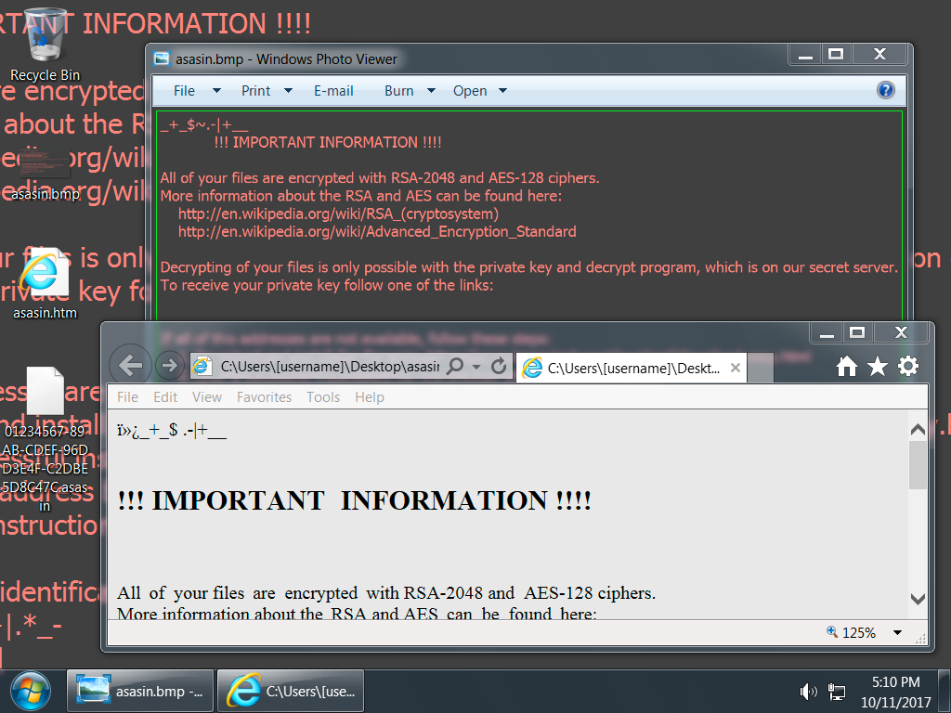Select the encrypted .asasin file on desktop
The image size is (951, 713).
pos(45,439)
